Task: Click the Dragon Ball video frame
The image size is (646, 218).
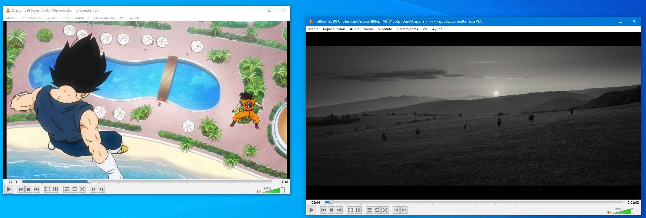Action: point(147,100)
